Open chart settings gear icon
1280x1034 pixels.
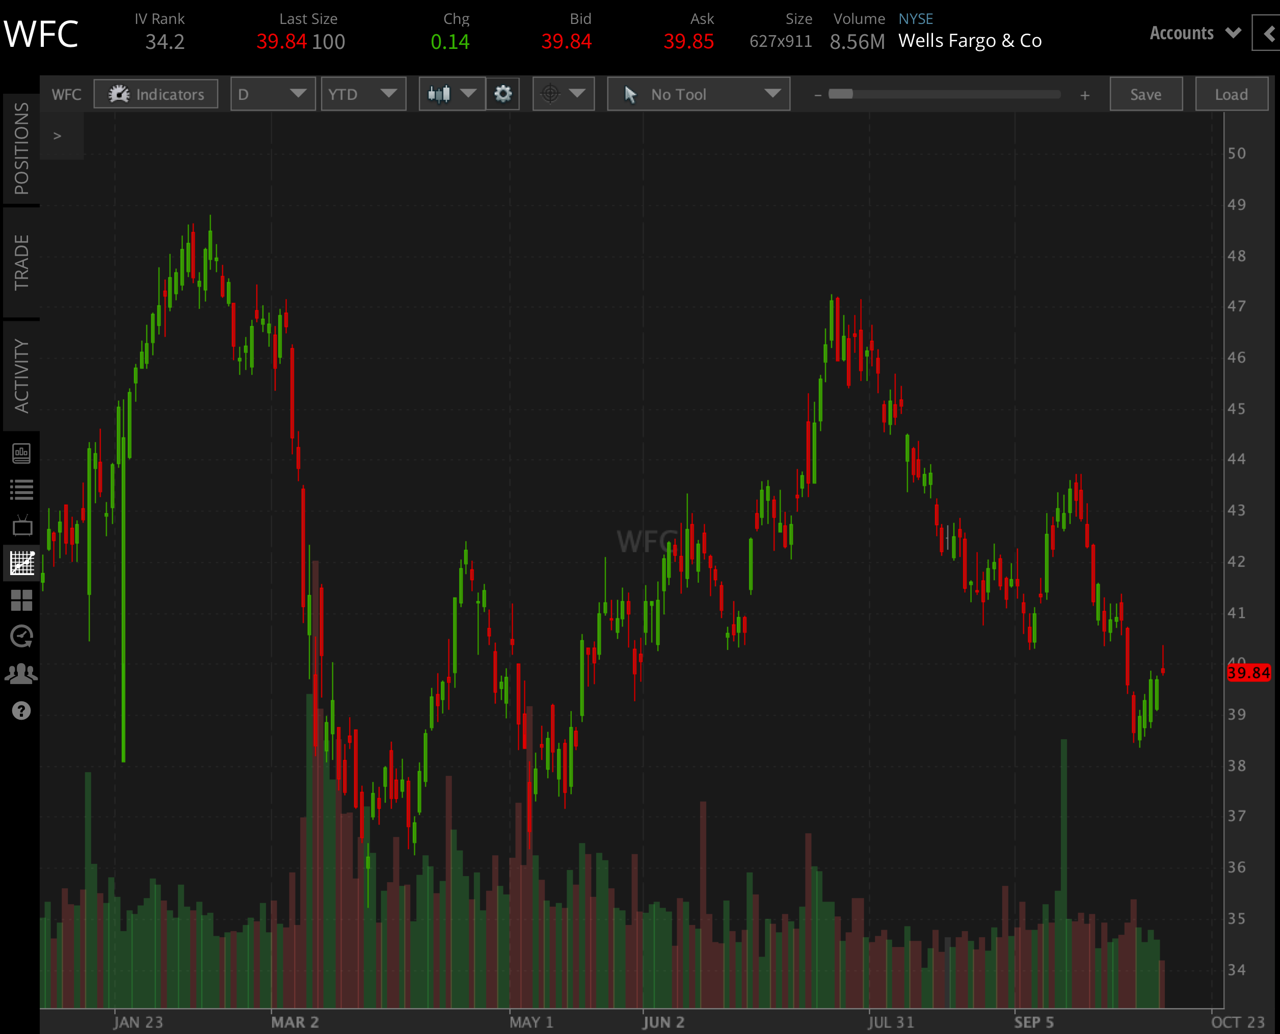point(503,94)
